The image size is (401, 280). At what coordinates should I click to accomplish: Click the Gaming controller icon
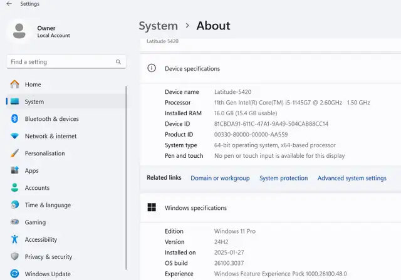coord(14,222)
